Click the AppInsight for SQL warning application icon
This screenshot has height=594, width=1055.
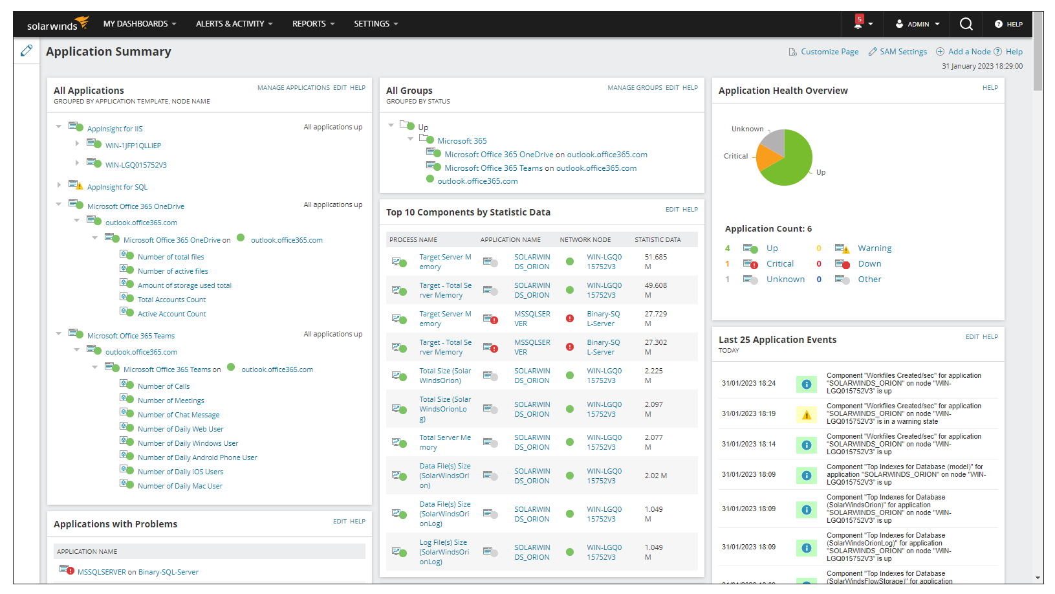point(76,186)
